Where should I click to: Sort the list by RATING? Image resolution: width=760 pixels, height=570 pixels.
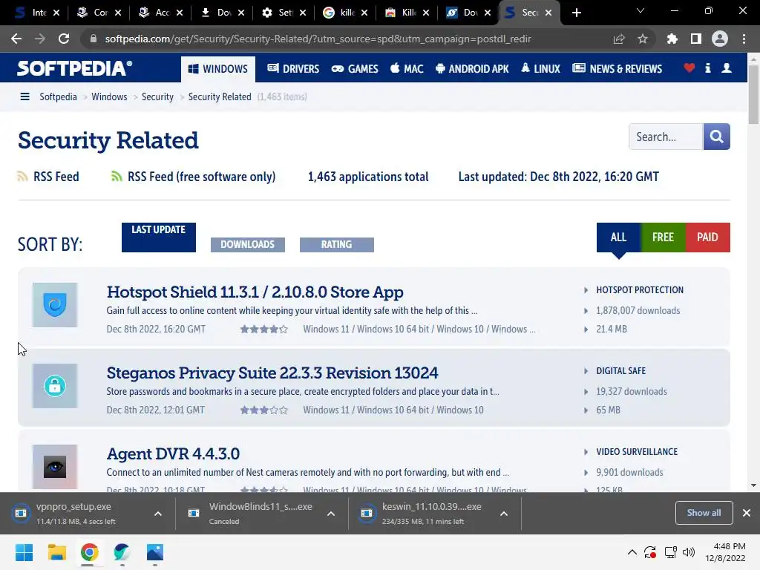tap(337, 244)
